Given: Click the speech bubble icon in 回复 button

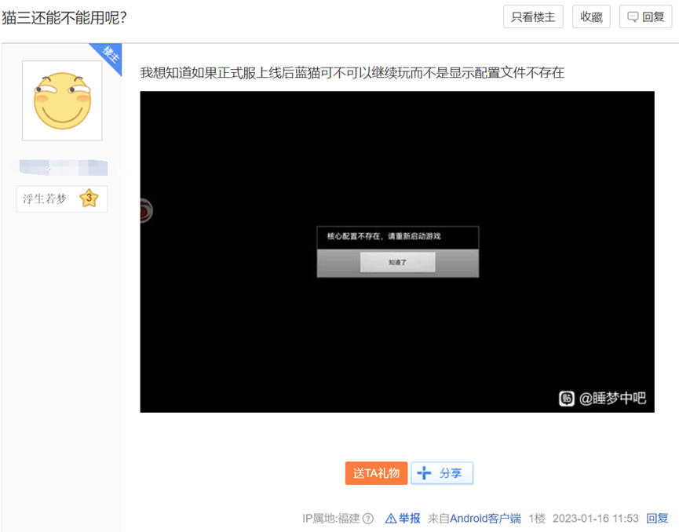Looking at the screenshot, I should tap(633, 17).
